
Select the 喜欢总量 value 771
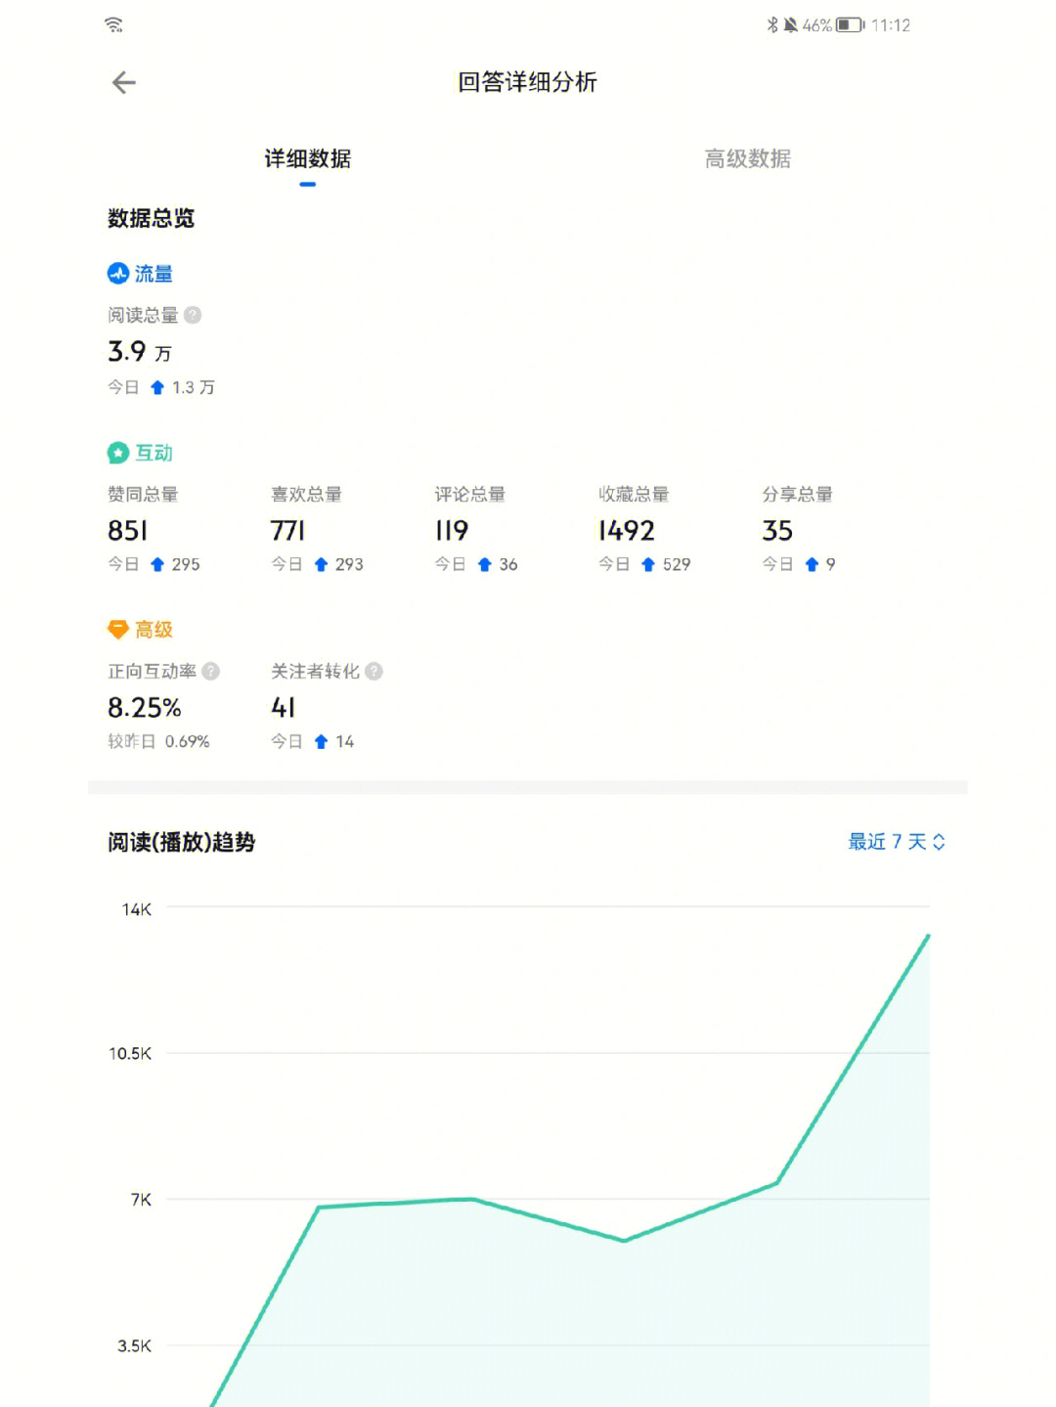pos(288,531)
